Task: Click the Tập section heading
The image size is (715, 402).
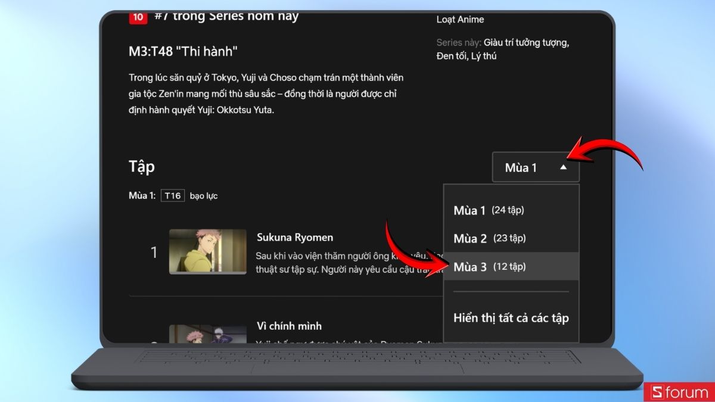Action: (x=142, y=167)
